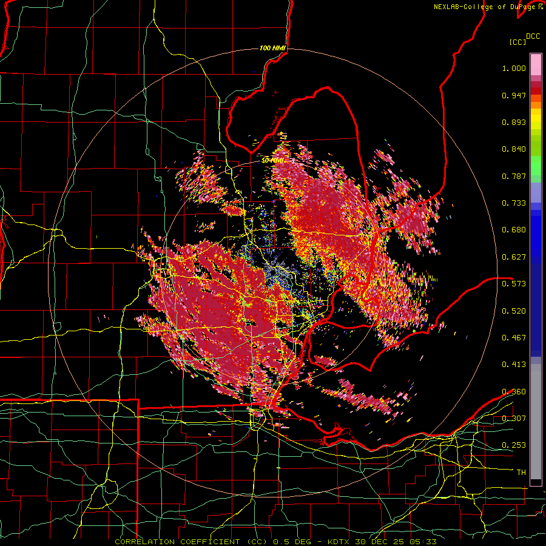
Task: Click the 0.840 scale value
Action: click(x=514, y=149)
